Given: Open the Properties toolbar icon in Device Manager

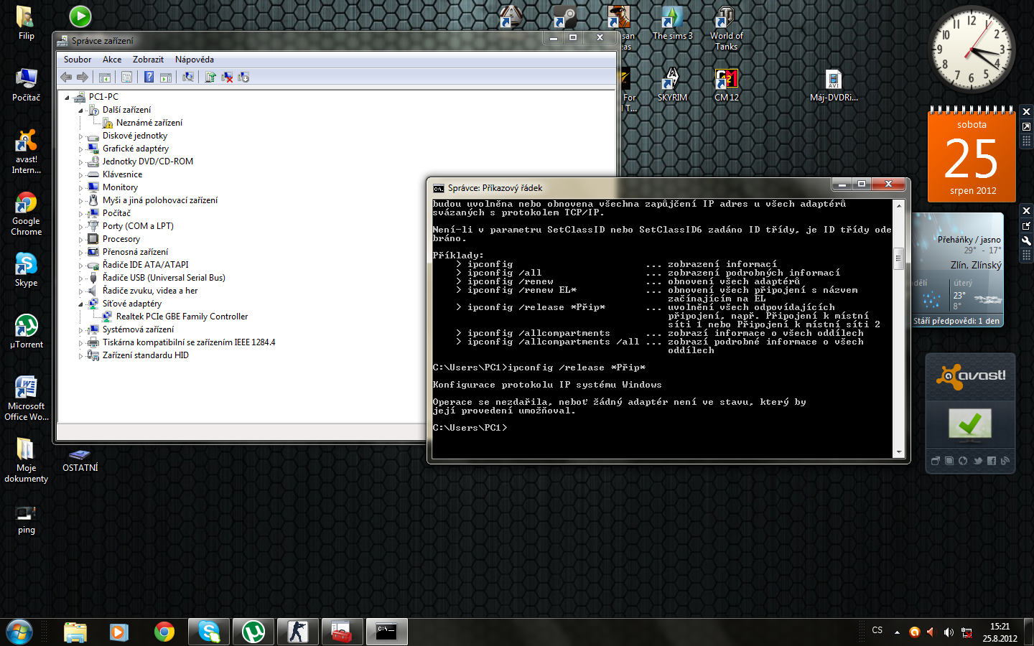Looking at the screenshot, I should pyautogui.click(x=126, y=77).
